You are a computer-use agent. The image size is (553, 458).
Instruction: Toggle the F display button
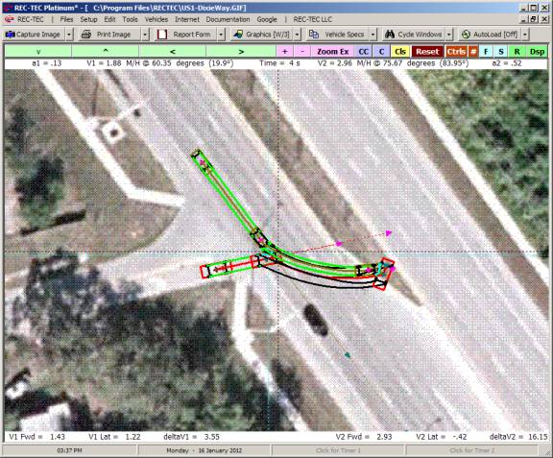point(486,52)
